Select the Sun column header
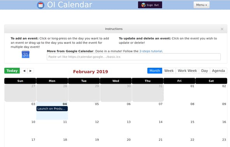Viewport: 230px width, 147px height. click(x=20, y=81)
